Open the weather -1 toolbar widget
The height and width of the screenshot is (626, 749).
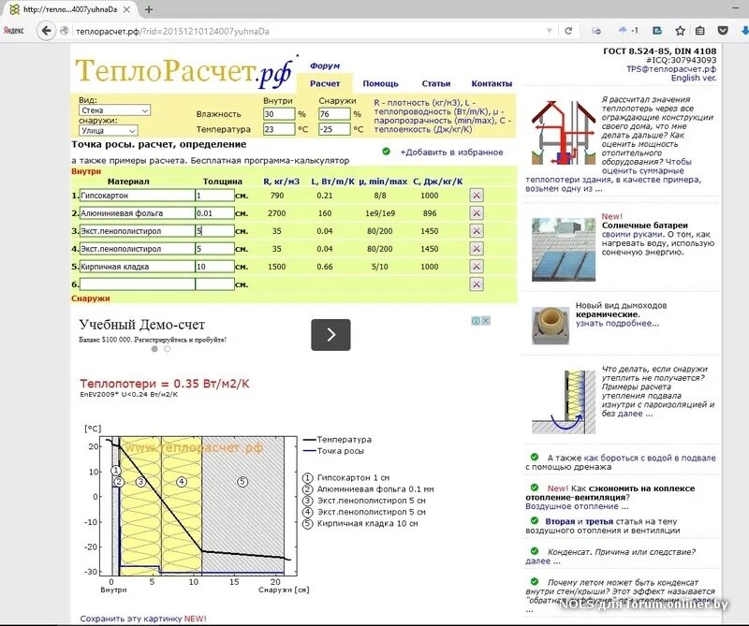point(628,31)
